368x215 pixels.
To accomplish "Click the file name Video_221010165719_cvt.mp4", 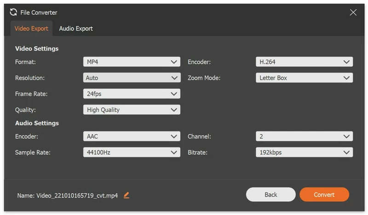I will (x=77, y=196).
